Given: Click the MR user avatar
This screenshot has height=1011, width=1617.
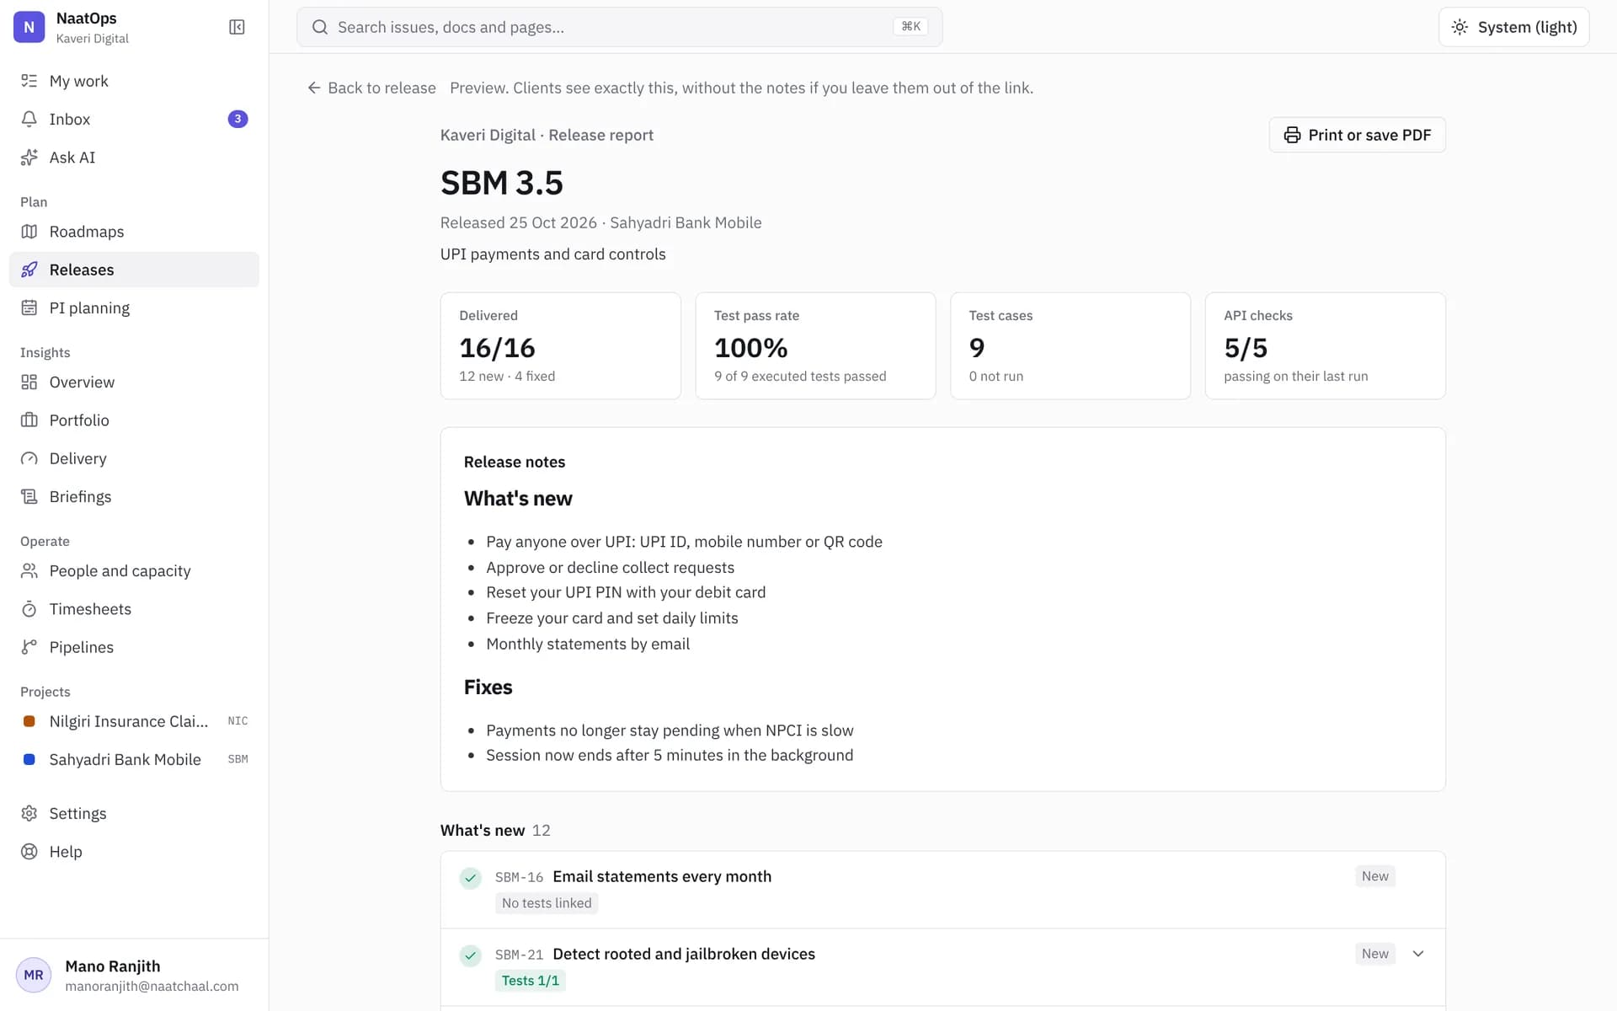Looking at the screenshot, I should (x=34, y=975).
